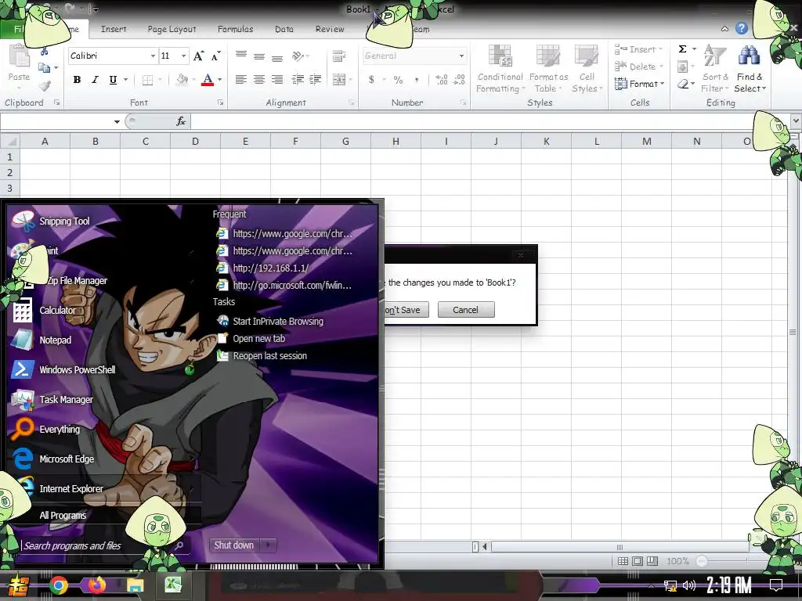Screen dimensions: 802x601
Task: Click the Wrap Text icon
Action: [x=338, y=56]
